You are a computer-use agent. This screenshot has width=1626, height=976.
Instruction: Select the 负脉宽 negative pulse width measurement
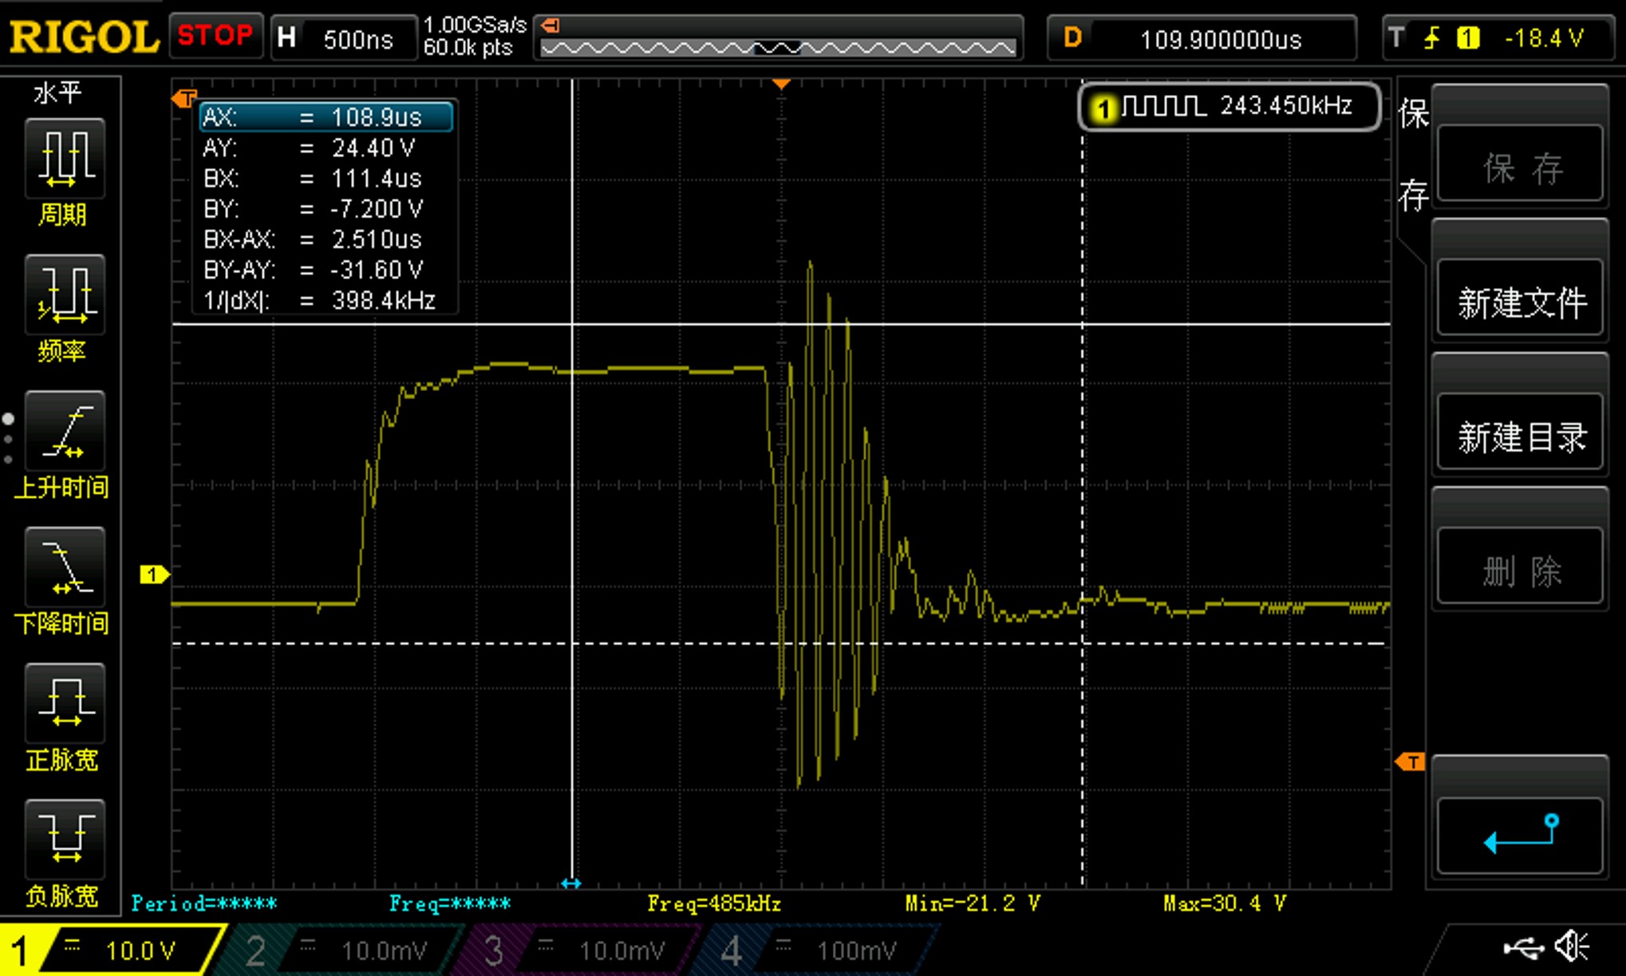click(64, 840)
